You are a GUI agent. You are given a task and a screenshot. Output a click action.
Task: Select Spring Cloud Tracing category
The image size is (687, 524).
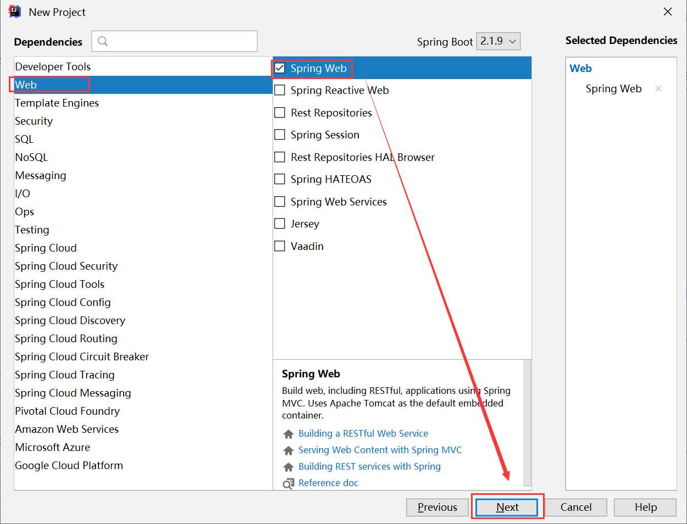click(x=143, y=375)
